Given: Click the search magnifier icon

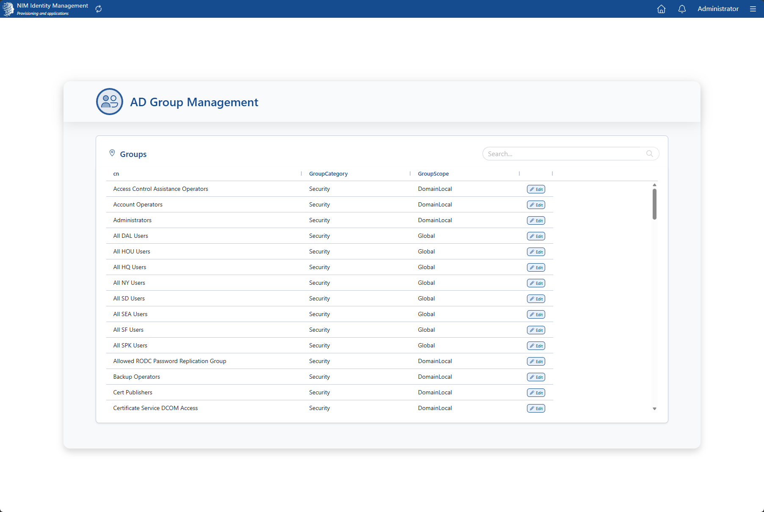Looking at the screenshot, I should pyautogui.click(x=649, y=154).
